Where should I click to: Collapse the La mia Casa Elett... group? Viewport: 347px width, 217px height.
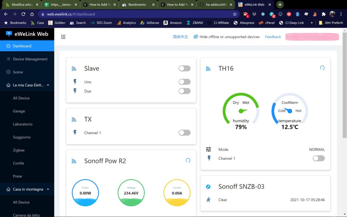pos(27,85)
